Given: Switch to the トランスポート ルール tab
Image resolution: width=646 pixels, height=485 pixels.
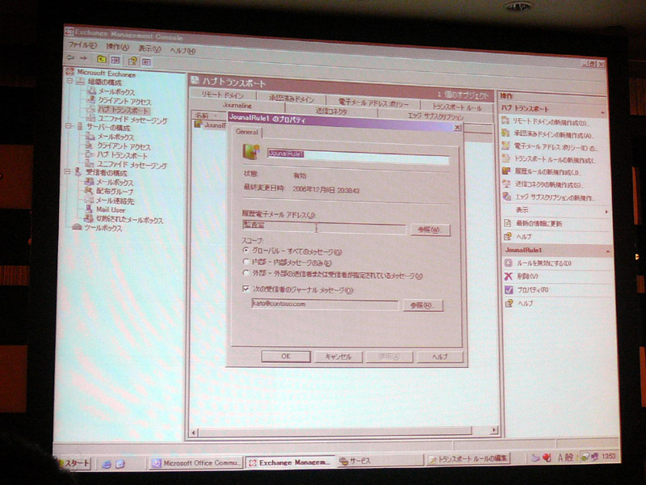Looking at the screenshot, I should 457,107.
